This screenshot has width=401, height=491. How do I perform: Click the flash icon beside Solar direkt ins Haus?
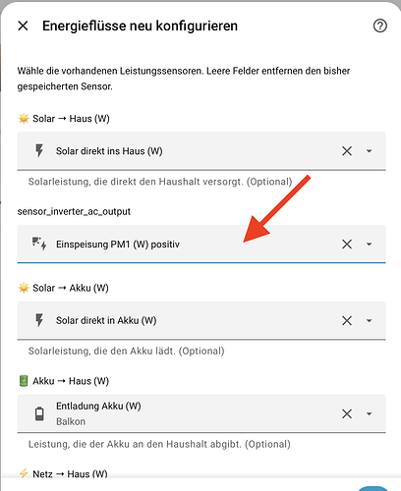(39, 151)
